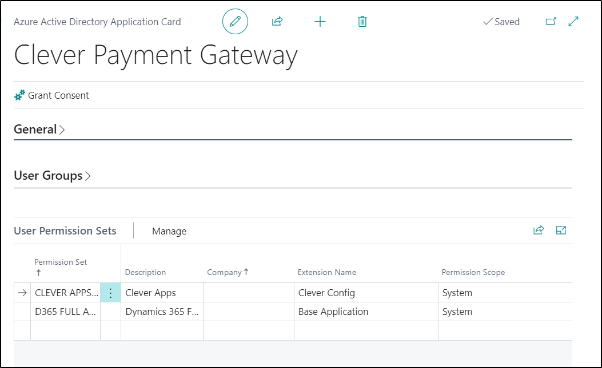This screenshot has width=602, height=368.
Task: Click the empty new row Permission Set cell
Action: coord(65,330)
